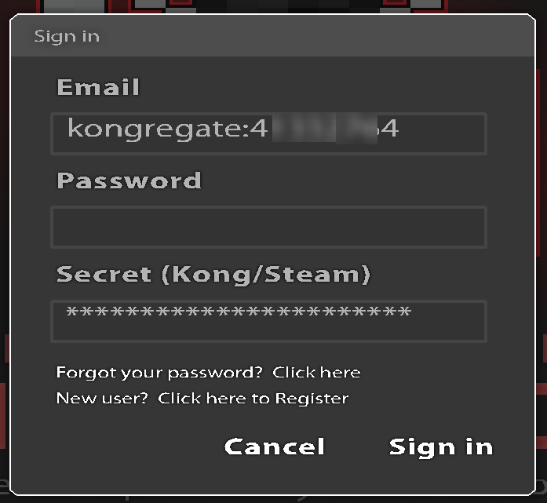Submit with the Sign in button
Image resolution: width=547 pixels, height=503 pixels.
click(441, 447)
